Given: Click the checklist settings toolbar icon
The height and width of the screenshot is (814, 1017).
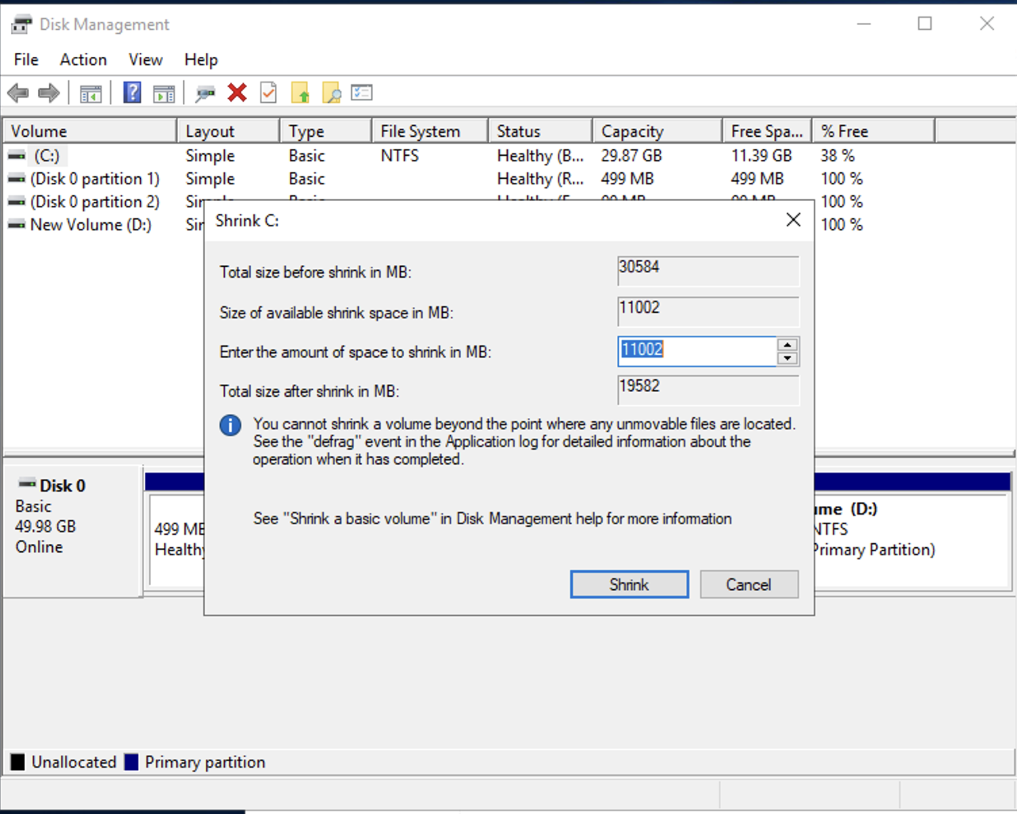Looking at the screenshot, I should click(x=362, y=92).
